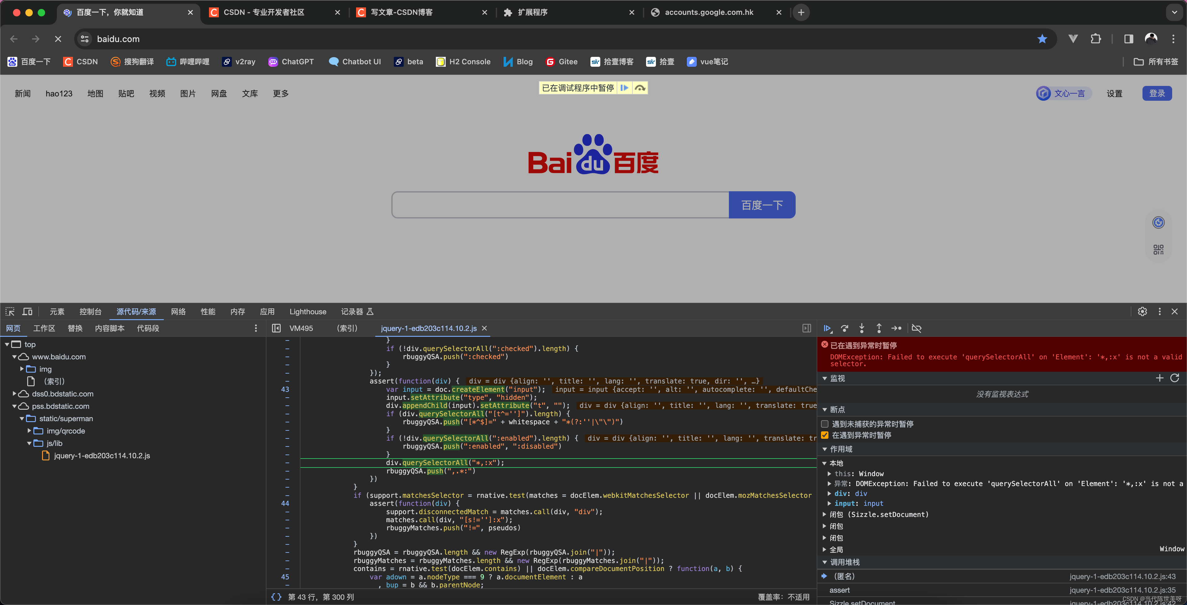View site information icon beside baidu.com
The width and height of the screenshot is (1187, 605).
[85, 39]
